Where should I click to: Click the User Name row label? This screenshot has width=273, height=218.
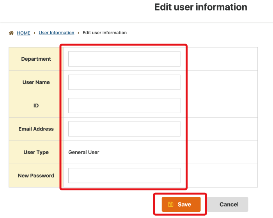[x=36, y=82]
